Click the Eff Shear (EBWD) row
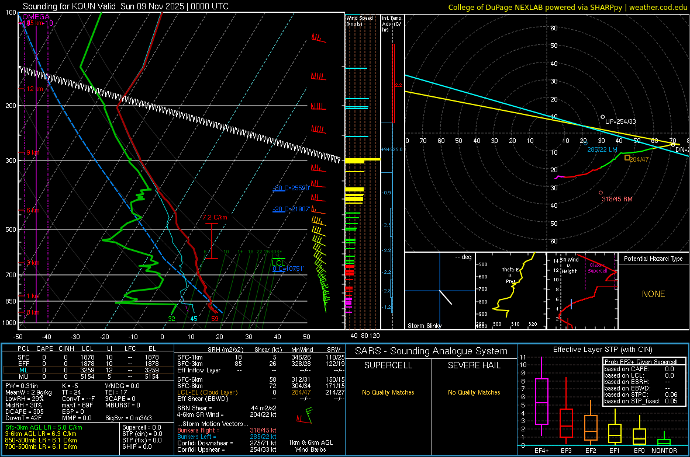 coord(261,399)
